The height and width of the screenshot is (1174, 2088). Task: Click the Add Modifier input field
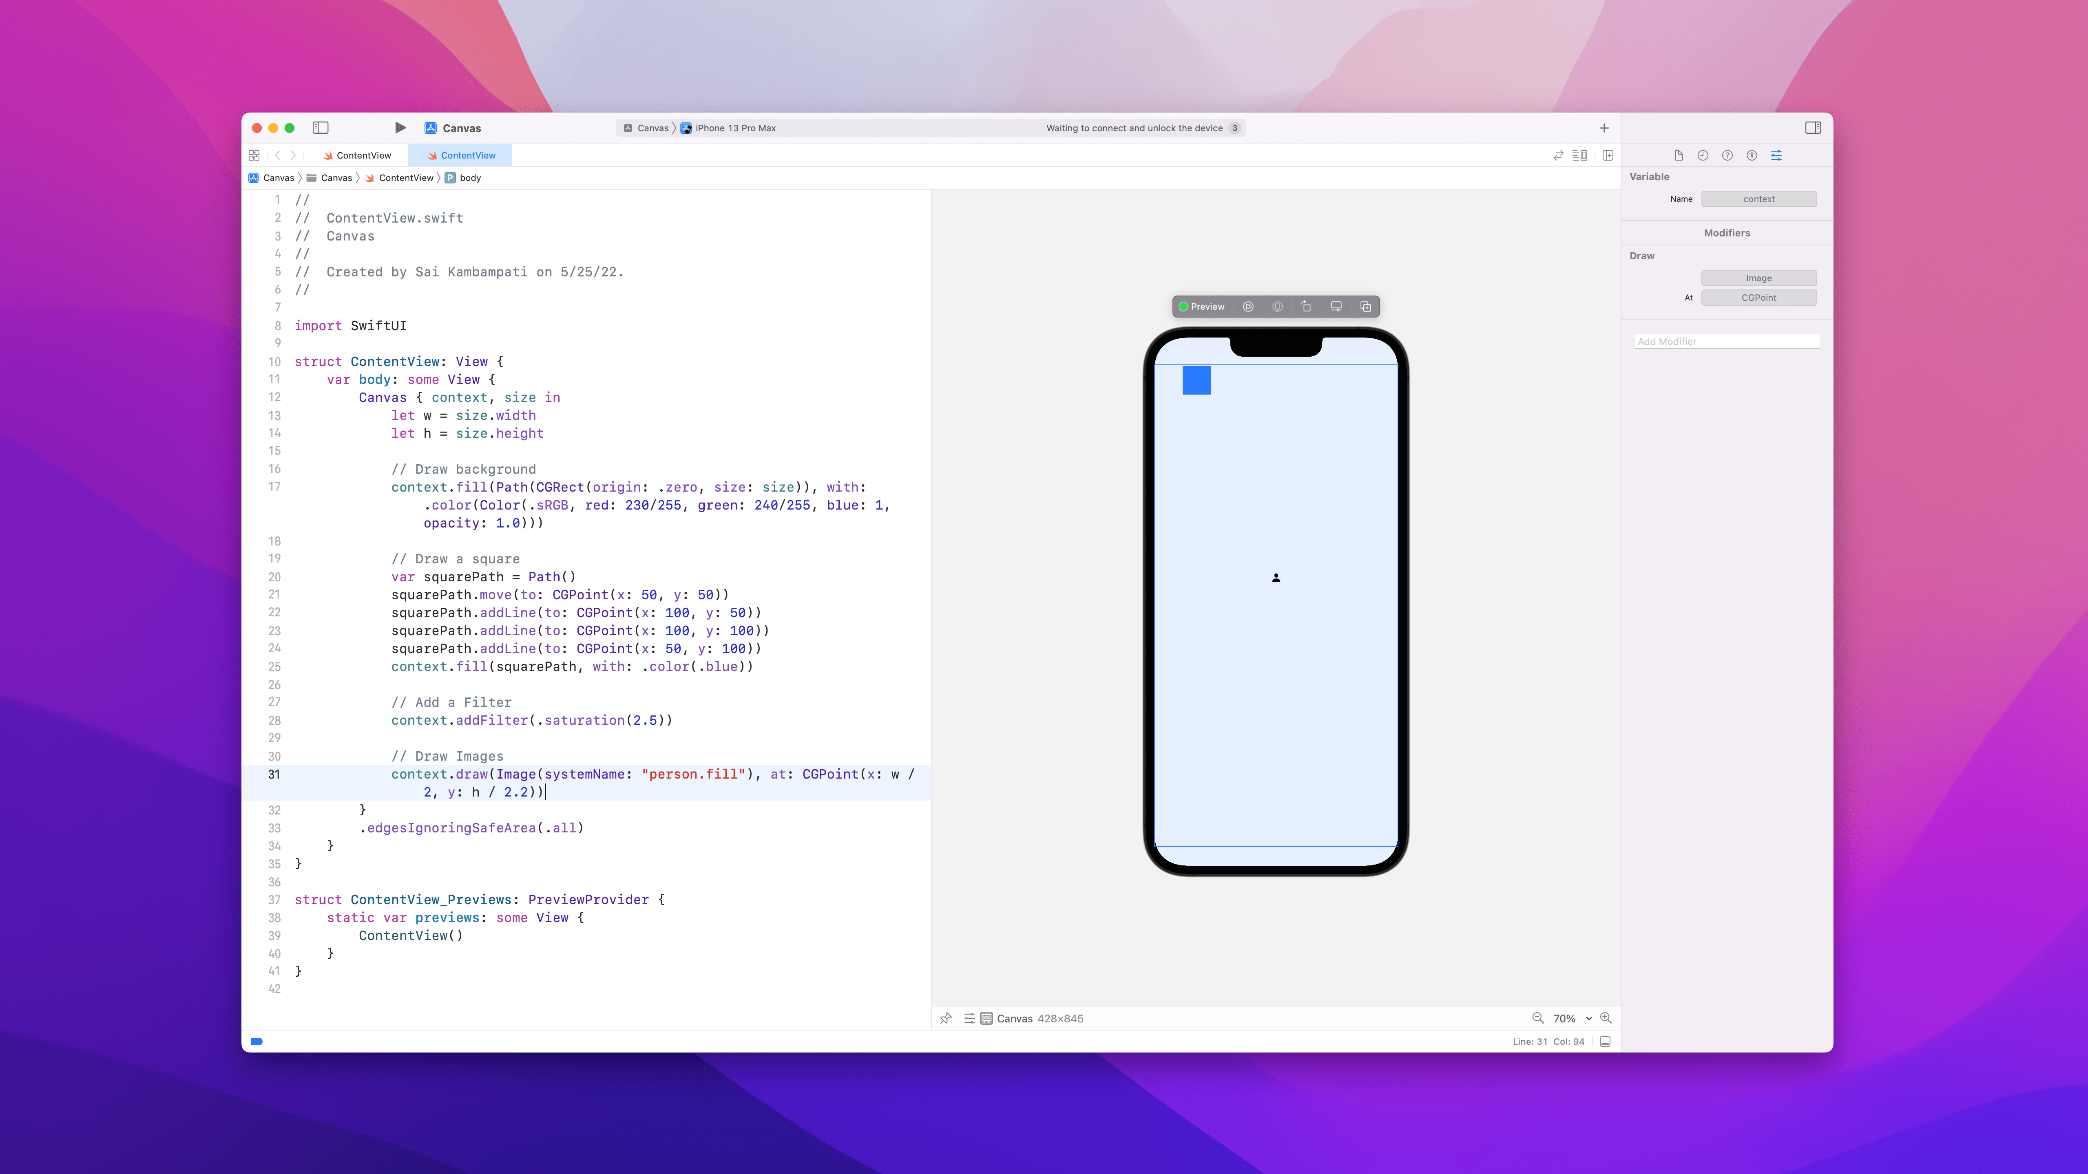[x=1727, y=341]
